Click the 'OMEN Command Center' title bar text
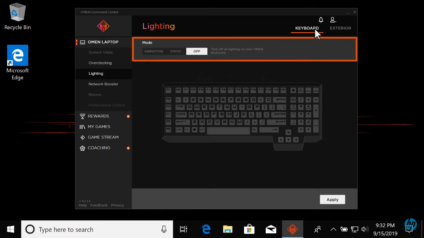Screen dimensions: 424x238 (x=100, y=12)
